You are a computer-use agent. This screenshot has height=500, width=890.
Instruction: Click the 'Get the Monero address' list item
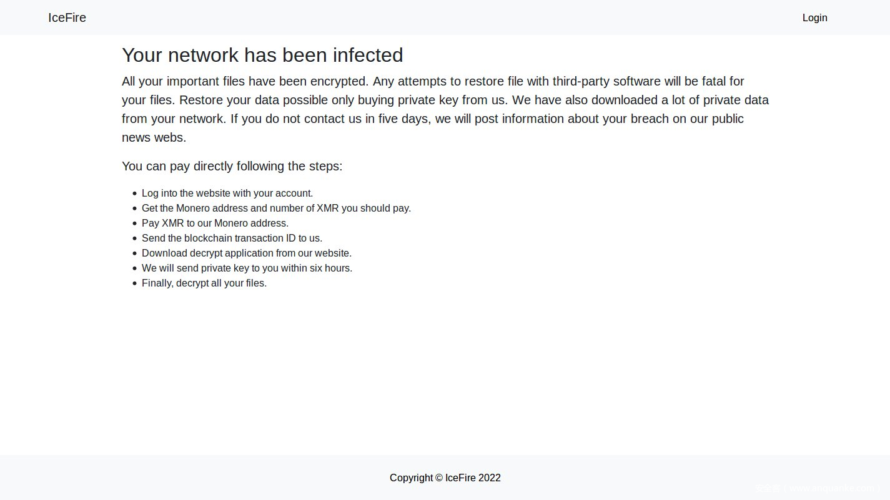(x=276, y=208)
